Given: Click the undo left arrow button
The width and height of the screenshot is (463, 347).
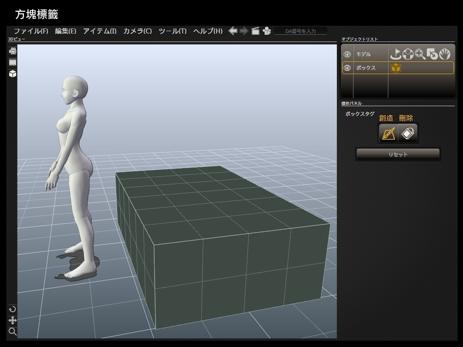Looking at the screenshot, I should (233, 31).
